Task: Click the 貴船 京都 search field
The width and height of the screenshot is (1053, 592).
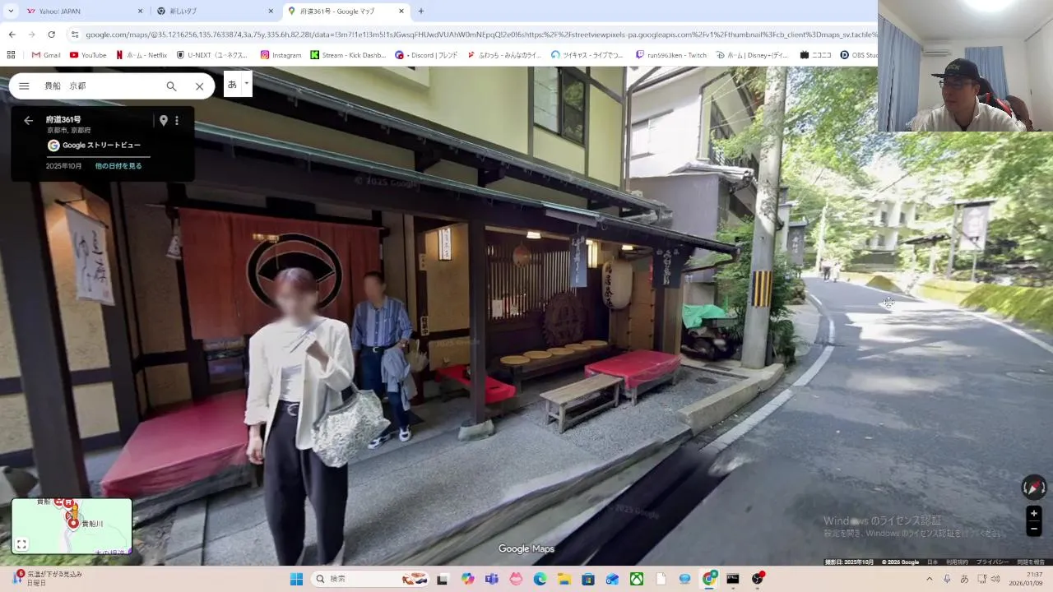Action: click(99, 86)
